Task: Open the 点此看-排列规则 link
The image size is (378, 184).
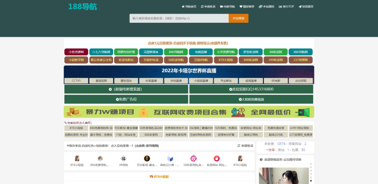Action: pyautogui.click(x=147, y=146)
